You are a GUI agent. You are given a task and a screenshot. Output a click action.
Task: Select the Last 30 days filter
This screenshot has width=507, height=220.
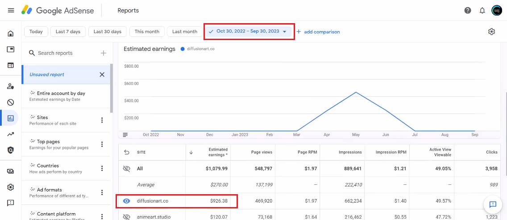click(108, 32)
